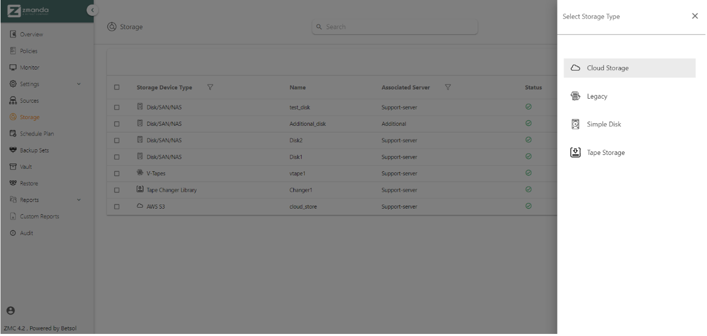Click the 'Additional' associated server cell
Viewport: 707px width, 336px height.
coord(394,124)
